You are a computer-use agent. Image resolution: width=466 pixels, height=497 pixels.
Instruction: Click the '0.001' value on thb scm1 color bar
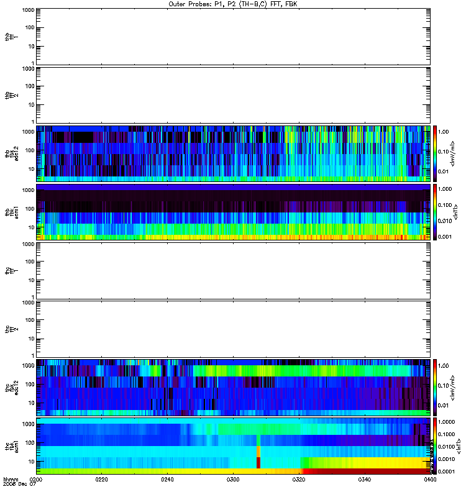445,237
